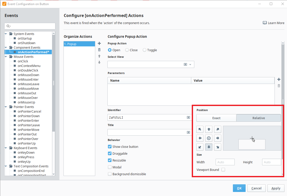
Task: Move the Popup action up
Action: 99,56
